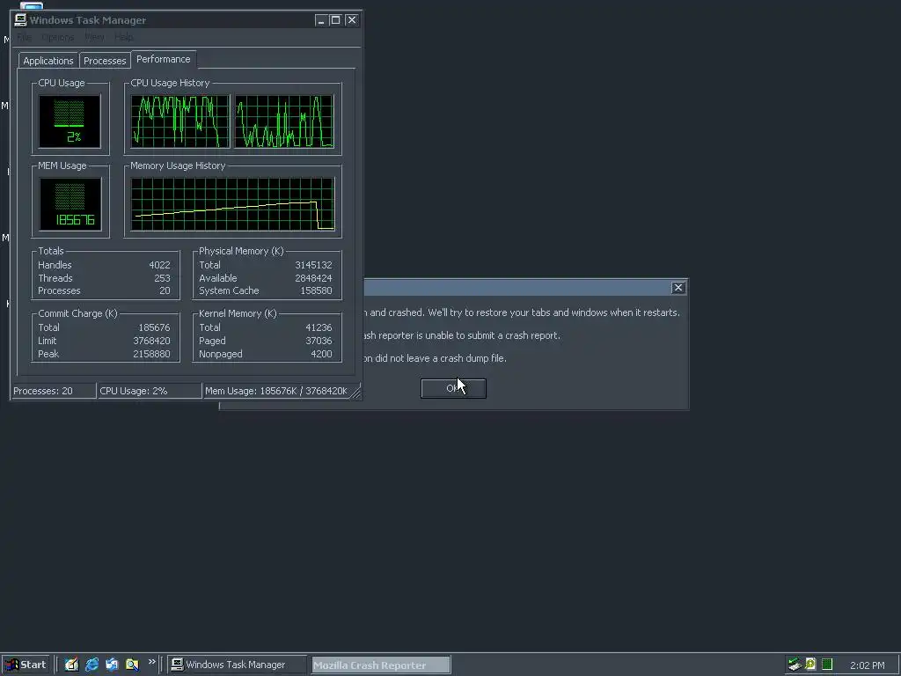Click the first Quick Launch icon beside Start

[71, 665]
